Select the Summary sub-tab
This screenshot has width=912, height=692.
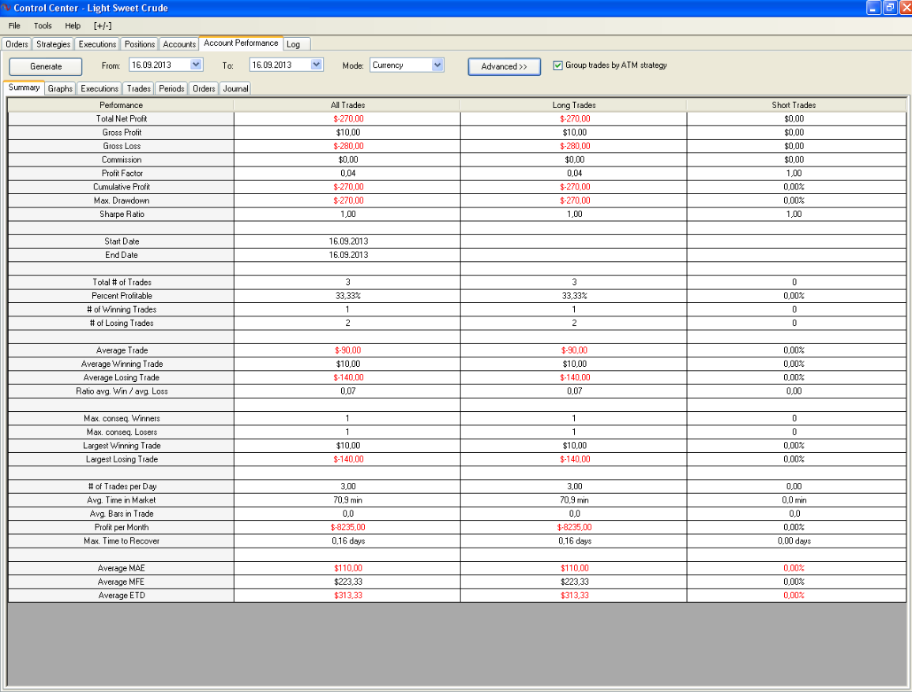[24, 87]
